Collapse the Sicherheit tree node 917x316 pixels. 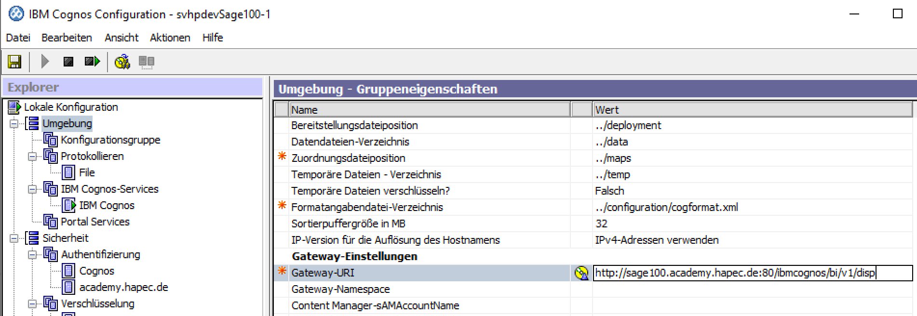click(14, 238)
